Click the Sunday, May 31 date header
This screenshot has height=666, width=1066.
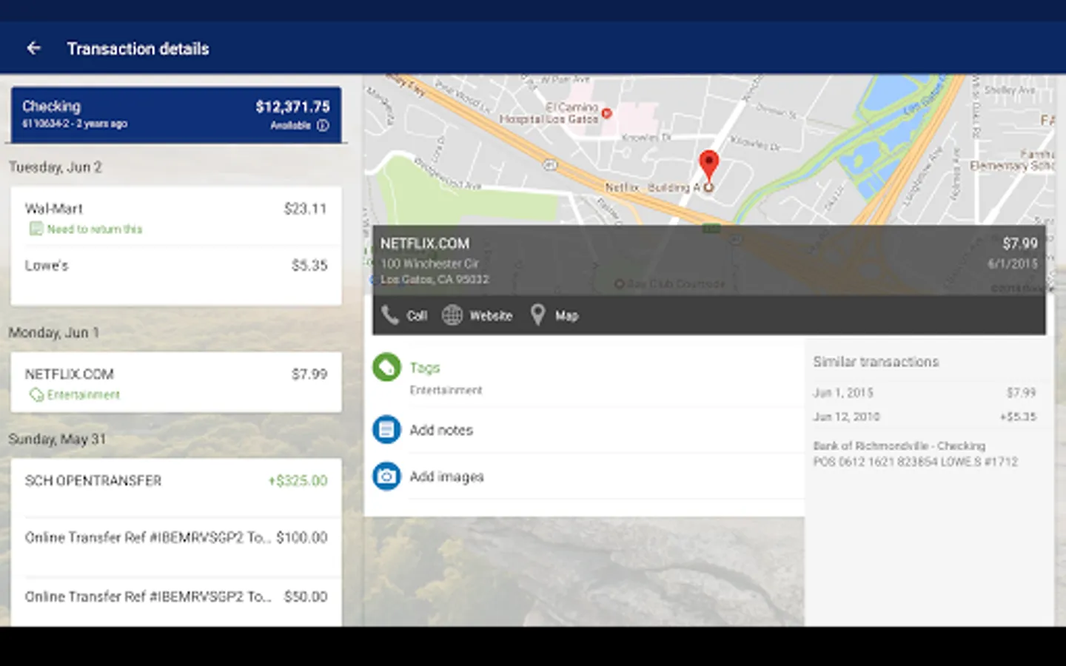pyautogui.click(x=57, y=440)
